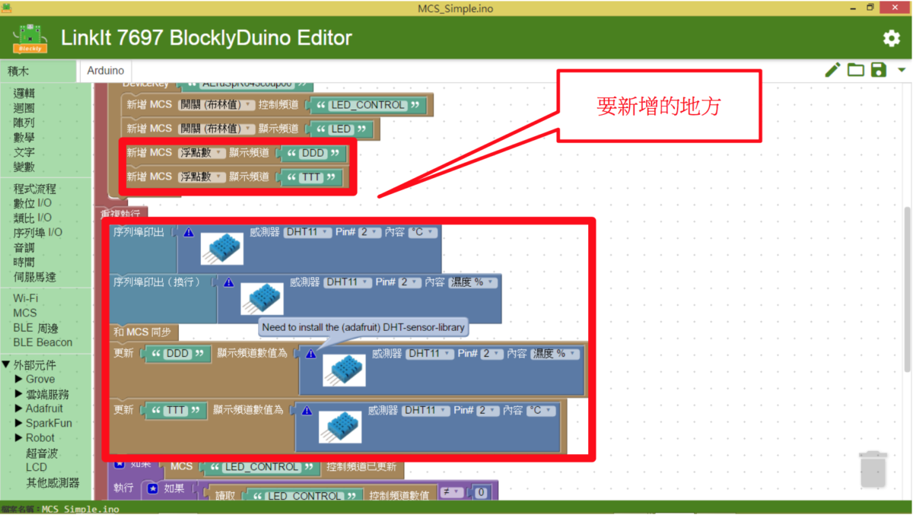The width and height of the screenshot is (913, 515).
Task: Click the MCS_Simple.ino file name in status bar
Action: pos(81,510)
